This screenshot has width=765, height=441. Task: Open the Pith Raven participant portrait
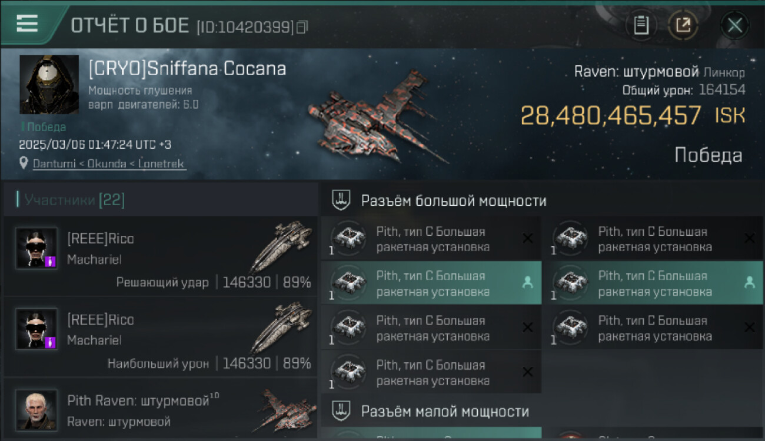[x=36, y=409]
